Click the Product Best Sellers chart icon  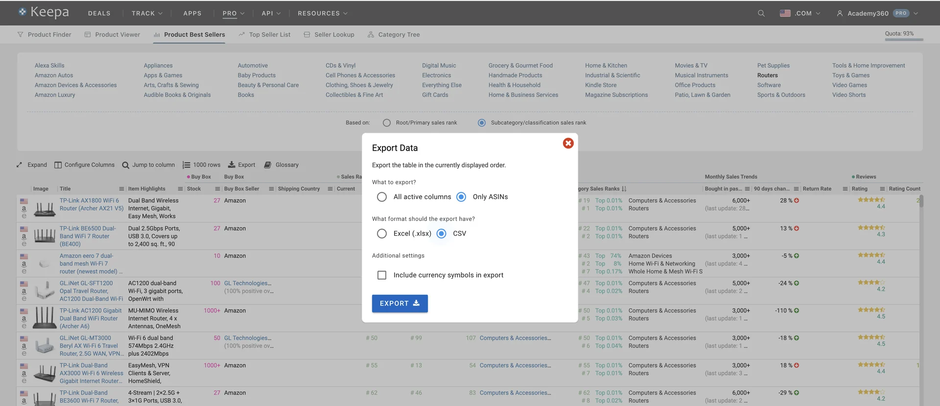pos(157,35)
